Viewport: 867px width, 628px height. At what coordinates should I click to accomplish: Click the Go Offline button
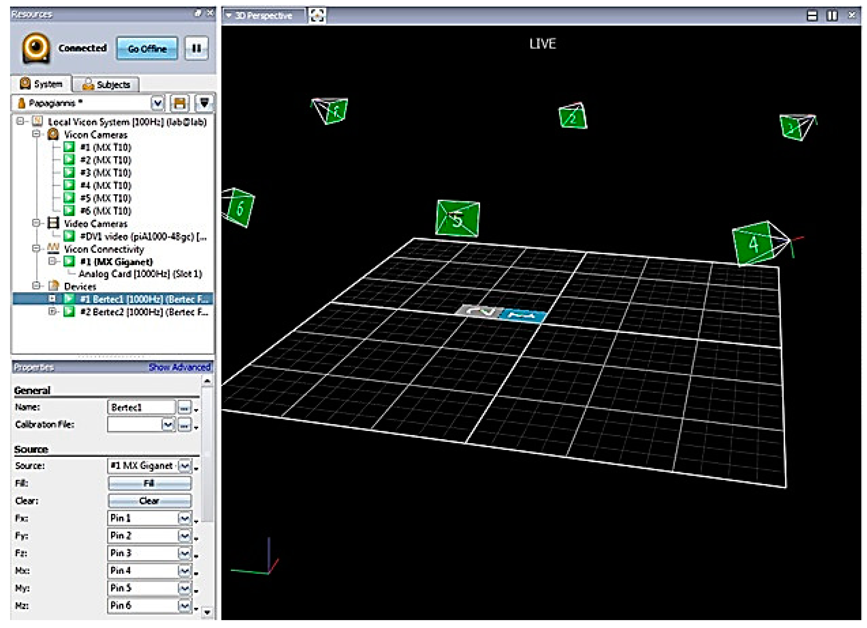tap(147, 48)
